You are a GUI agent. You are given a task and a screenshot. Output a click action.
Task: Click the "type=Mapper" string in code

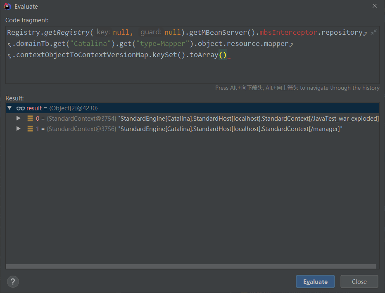(x=162, y=43)
